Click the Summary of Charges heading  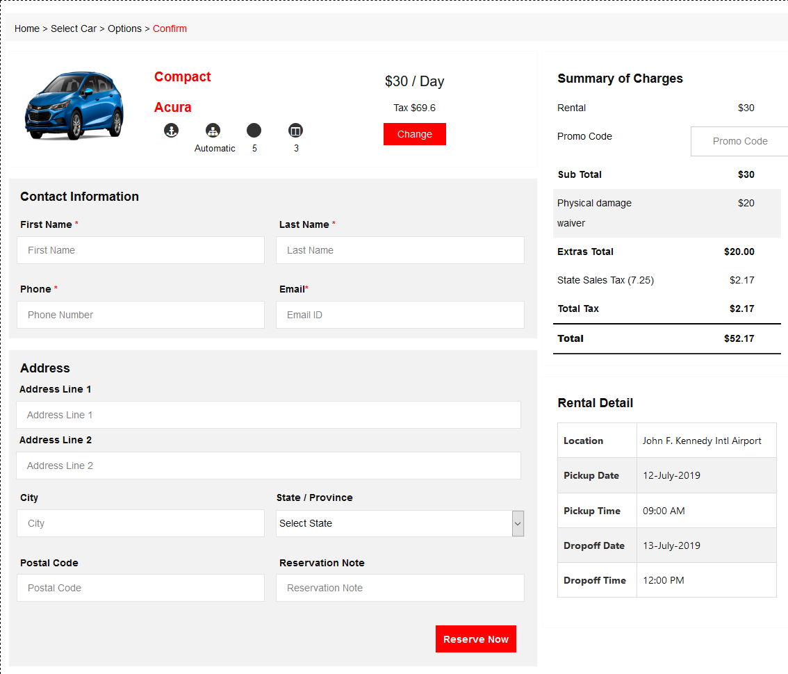620,79
